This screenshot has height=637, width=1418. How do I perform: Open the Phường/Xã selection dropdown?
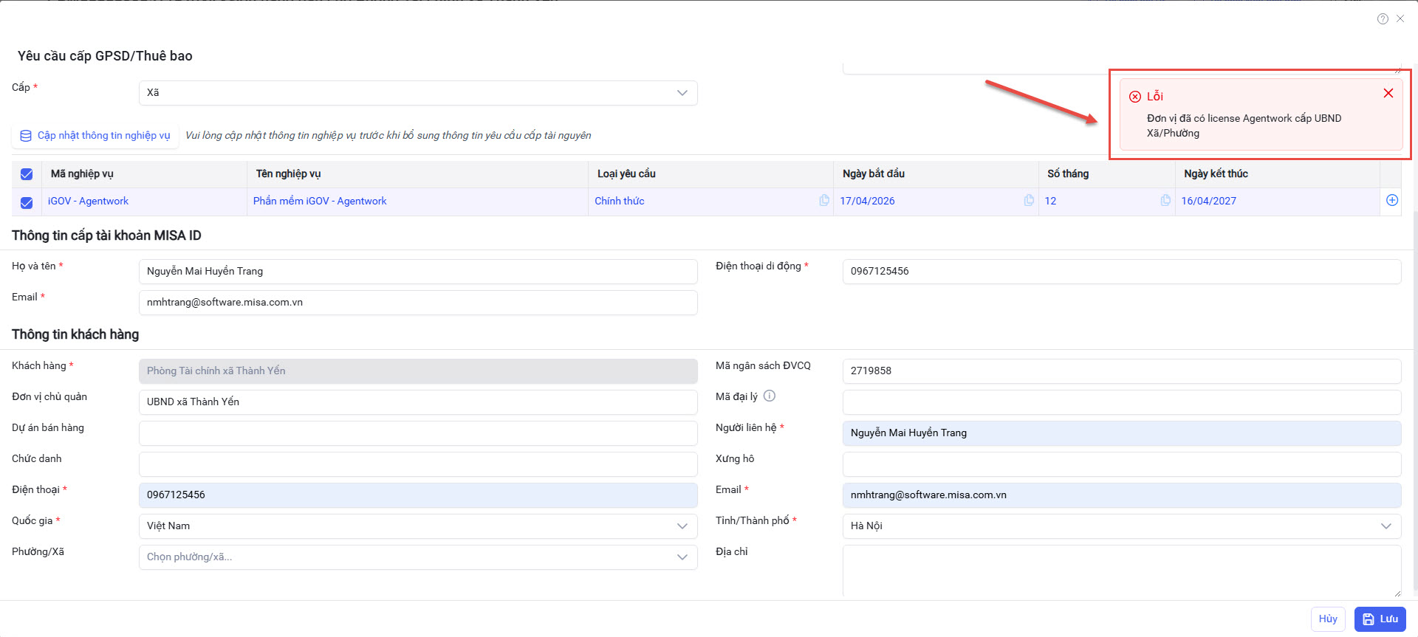(417, 557)
